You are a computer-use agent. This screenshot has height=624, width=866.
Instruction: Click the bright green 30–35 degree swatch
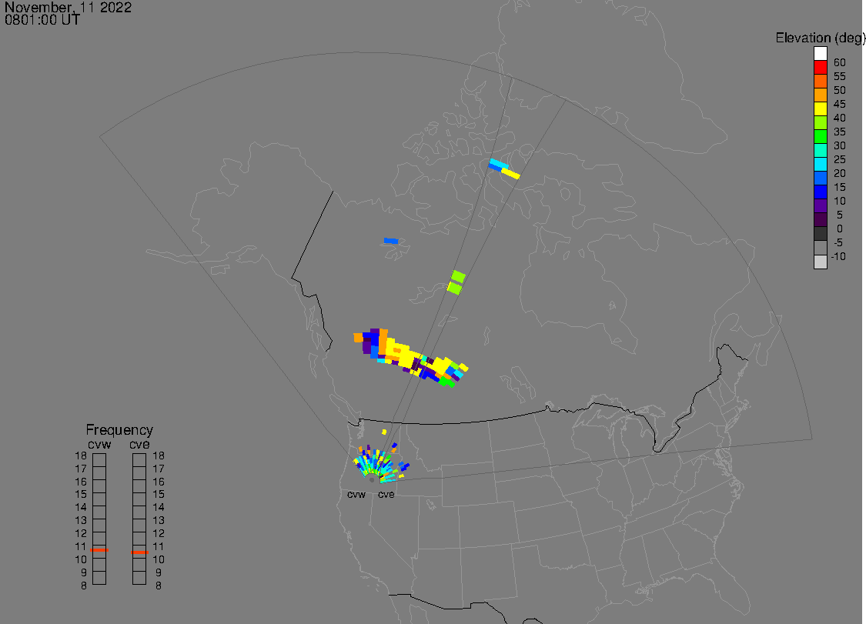pos(820,136)
